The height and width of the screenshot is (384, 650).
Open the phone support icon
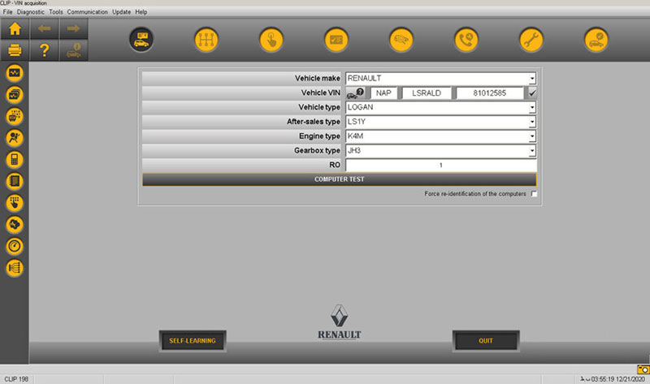[x=466, y=40]
